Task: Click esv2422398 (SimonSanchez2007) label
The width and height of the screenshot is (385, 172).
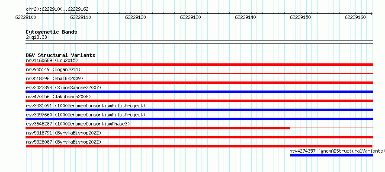Action: coord(64,88)
